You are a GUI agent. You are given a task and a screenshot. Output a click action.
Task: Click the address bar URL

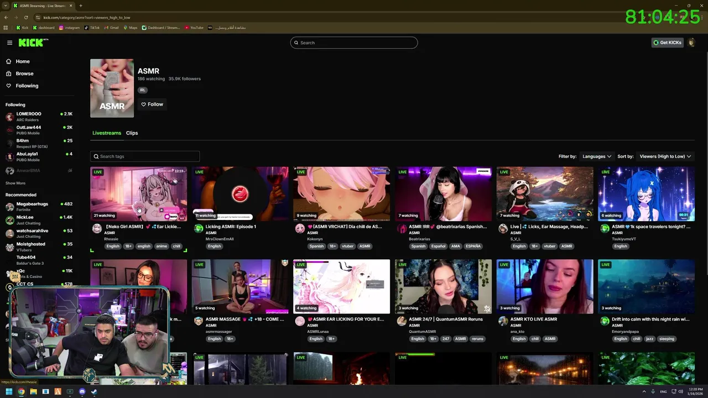pos(87,17)
